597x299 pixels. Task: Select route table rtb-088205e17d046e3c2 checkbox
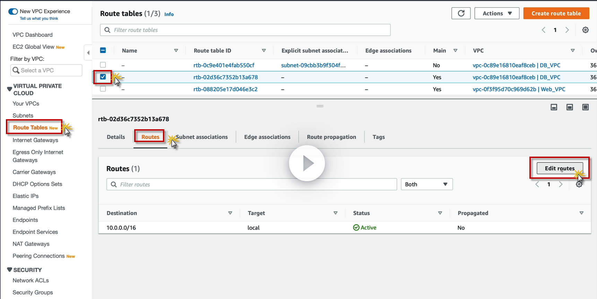tap(103, 89)
